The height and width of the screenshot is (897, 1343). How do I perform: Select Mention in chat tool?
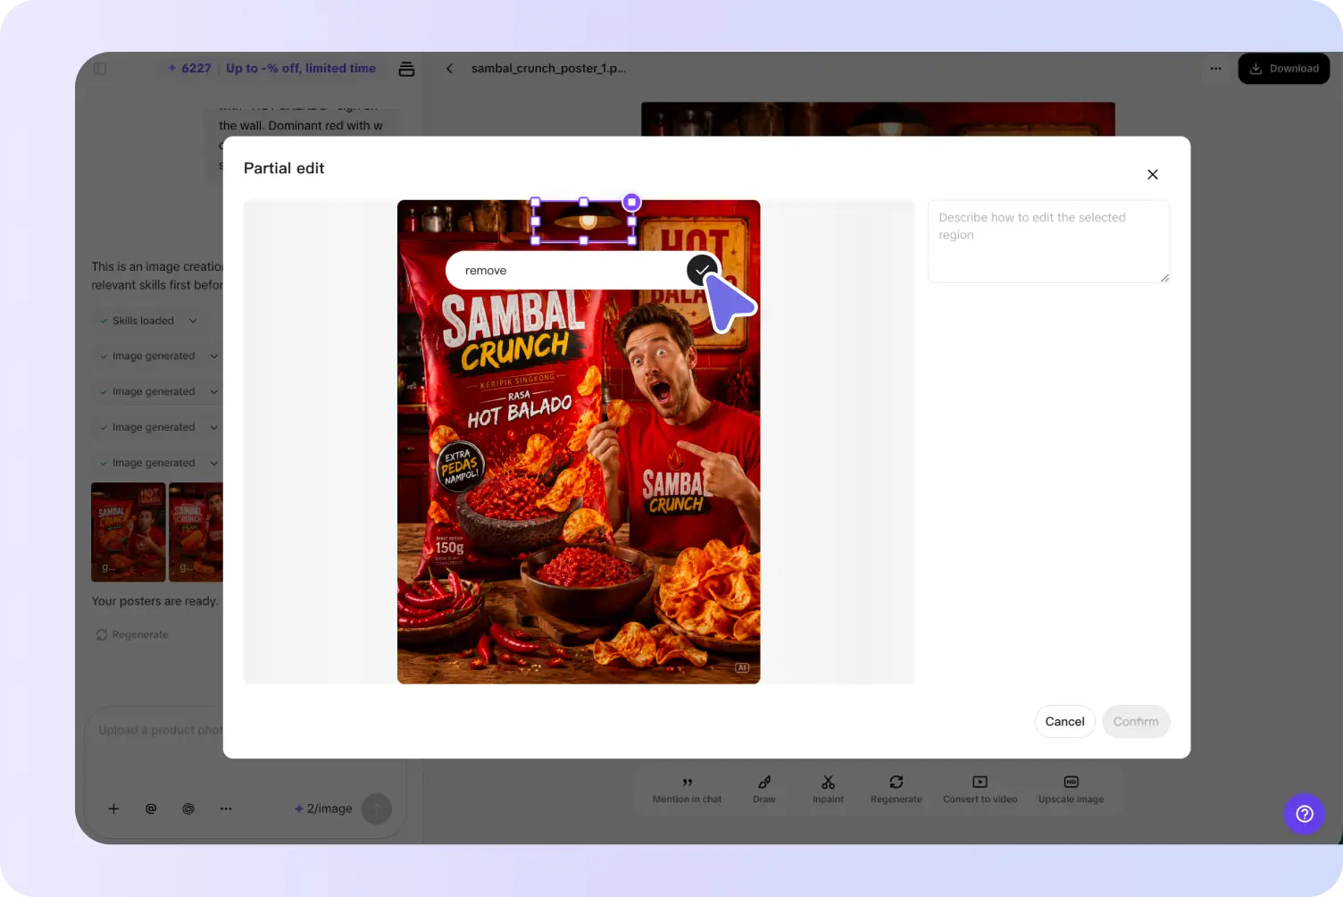coord(687,790)
